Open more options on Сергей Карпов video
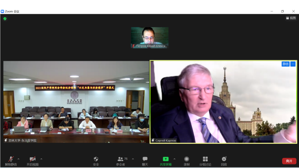The width and height of the screenshot is (299, 168). [293, 64]
